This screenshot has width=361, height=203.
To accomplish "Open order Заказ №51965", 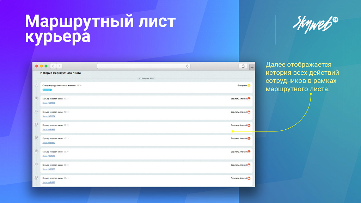I will tap(49, 129).
